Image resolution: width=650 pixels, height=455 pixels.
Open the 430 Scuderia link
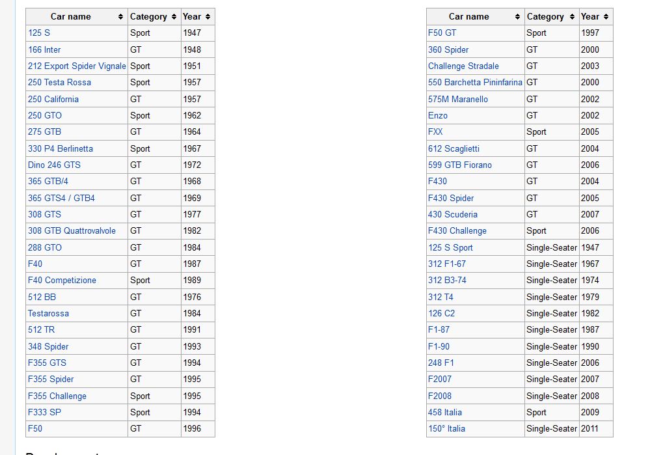[453, 215]
